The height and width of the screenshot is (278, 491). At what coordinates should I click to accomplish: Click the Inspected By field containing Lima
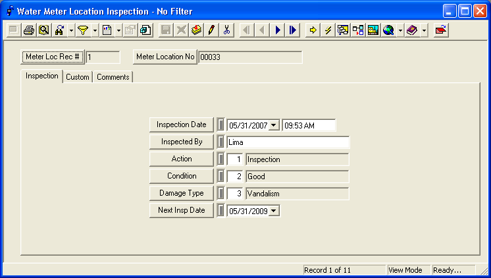coord(288,142)
